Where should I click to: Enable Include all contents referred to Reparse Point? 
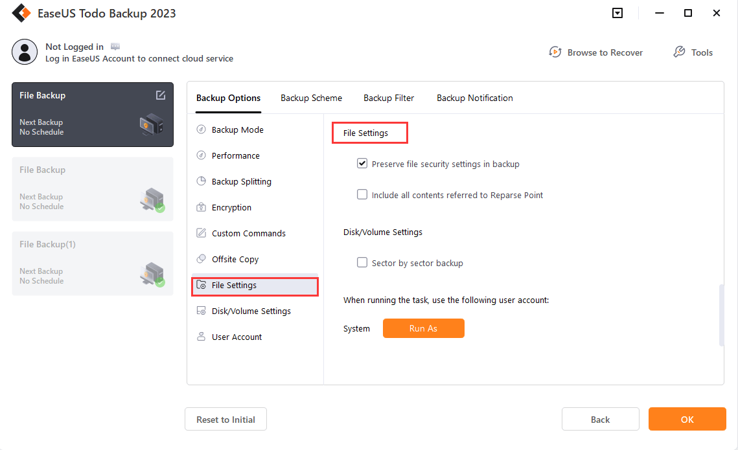pyautogui.click(x=362, y=195)
